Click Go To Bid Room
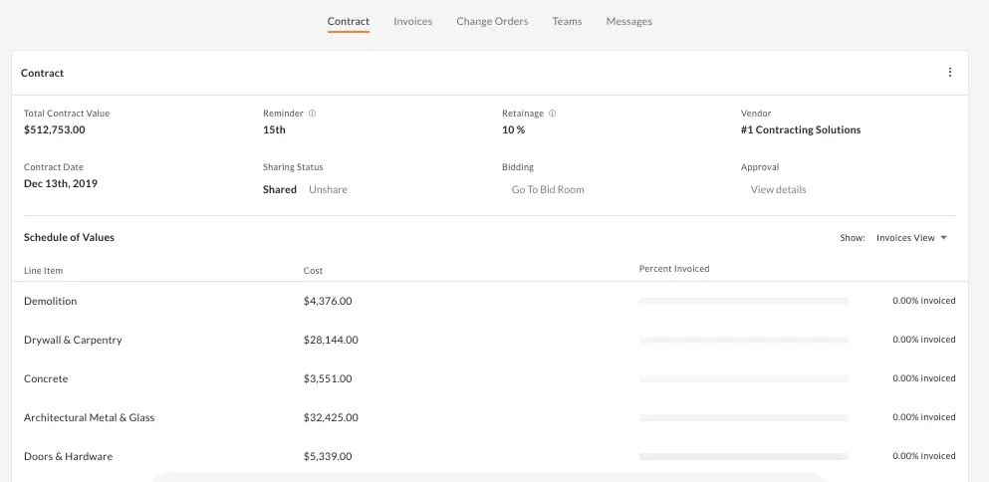Image resolution: width=989 pixels, height=482 pixels. pyautogui.click(x=548, y=189)
